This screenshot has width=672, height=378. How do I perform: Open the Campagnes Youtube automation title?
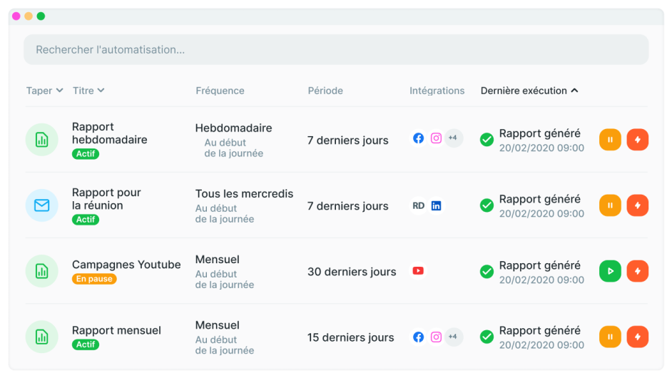tap(126, 265)
